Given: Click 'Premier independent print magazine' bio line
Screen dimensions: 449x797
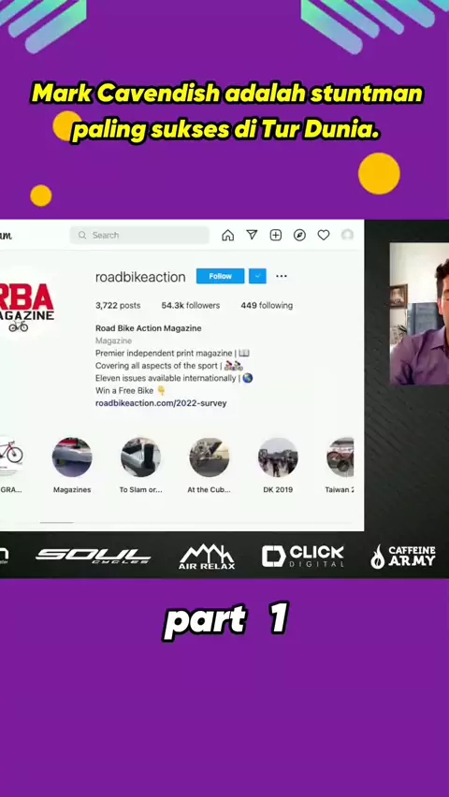Looking at the screenshot, I should (x=172, y=353).
